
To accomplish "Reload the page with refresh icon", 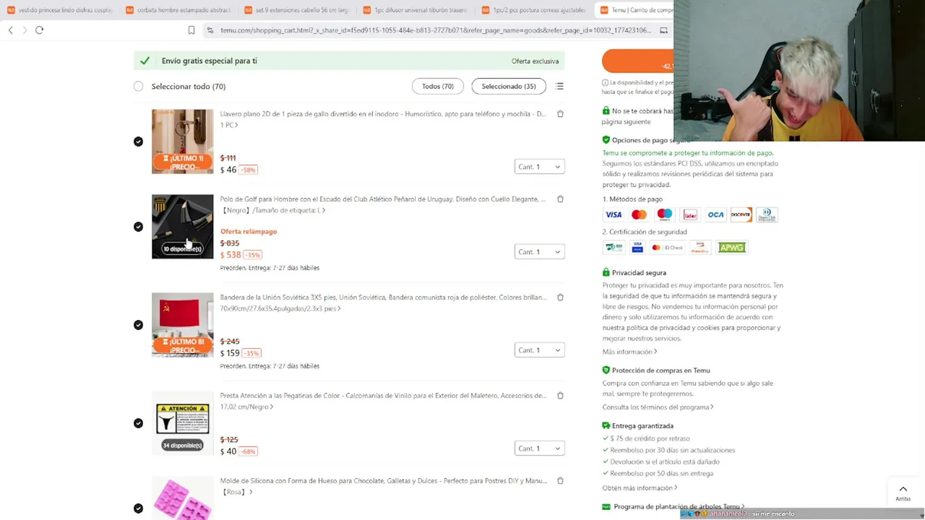I will [39, 30].
